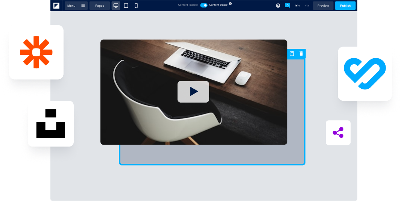
Task: Switch to tablet view
Action: [x=126, y=6]
